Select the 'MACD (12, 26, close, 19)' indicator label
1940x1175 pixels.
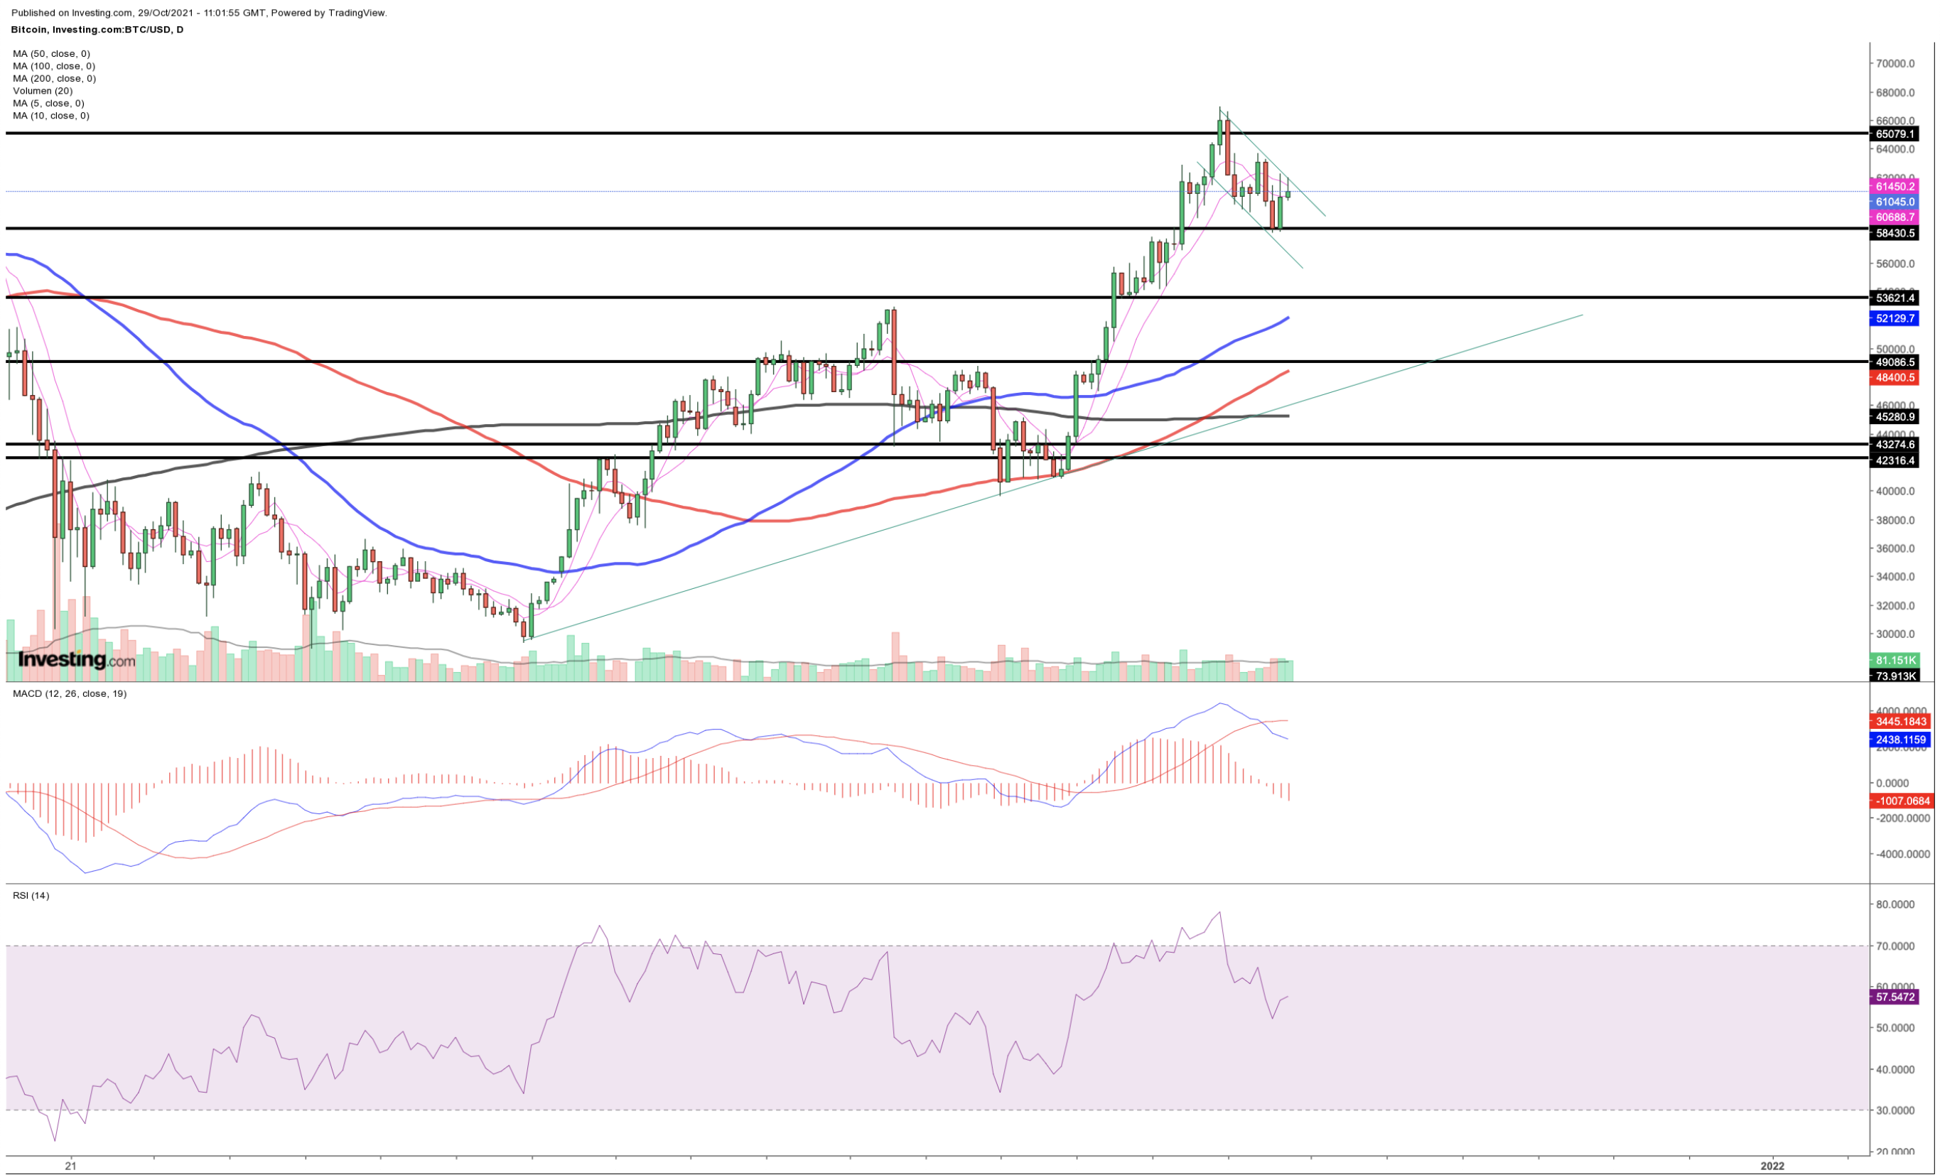(70, 693)
